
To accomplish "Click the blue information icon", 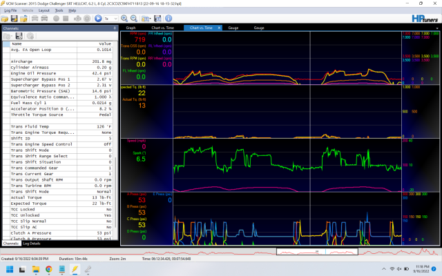I will tap(169, 19).
